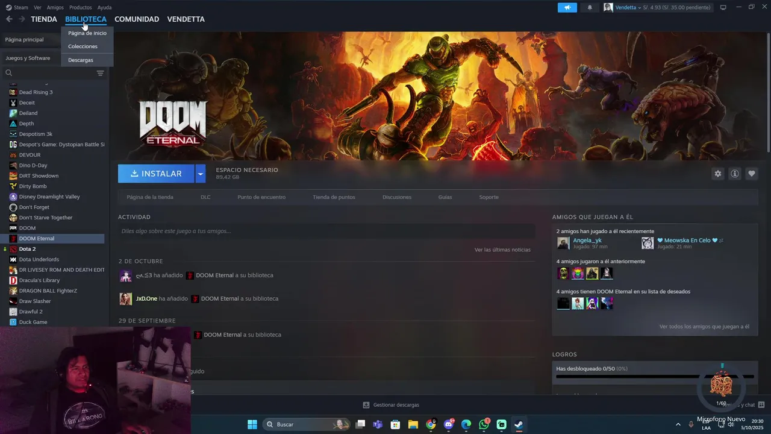Click the announcements megaphone icon
The width and height of the screenshot is (771, 434).
click(x=567, y=7)
